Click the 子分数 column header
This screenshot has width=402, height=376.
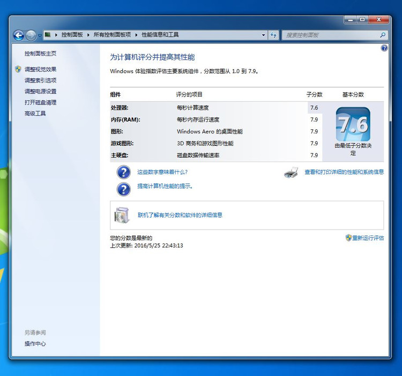click(x=314, y=94)
